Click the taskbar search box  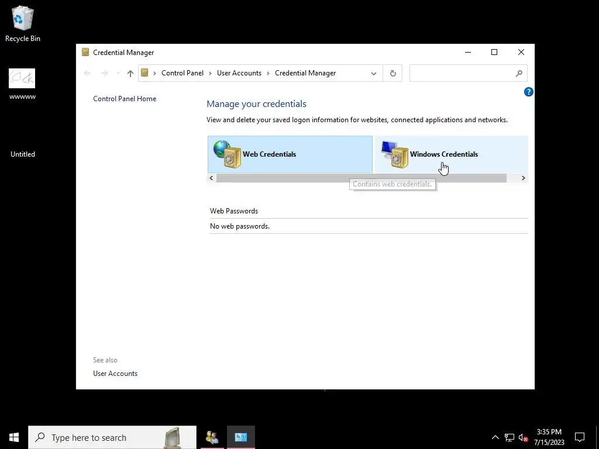click(x=112, y=437)
